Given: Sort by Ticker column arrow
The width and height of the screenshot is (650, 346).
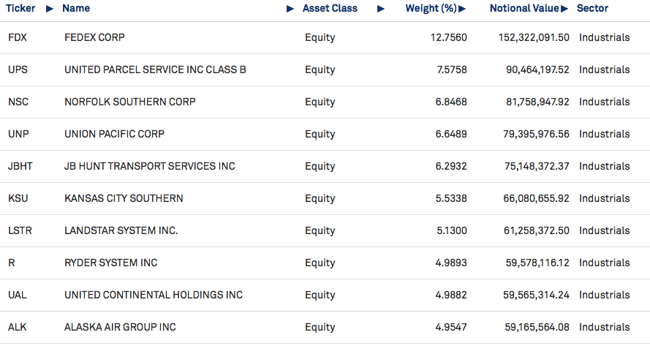Looking at the screenshot, I should (49, 9).
